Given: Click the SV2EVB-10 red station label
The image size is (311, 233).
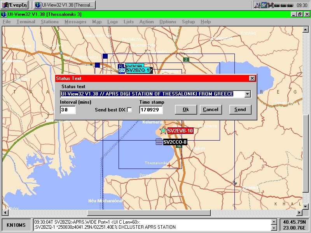Looking at the screenshot, I should coord(180,130).
